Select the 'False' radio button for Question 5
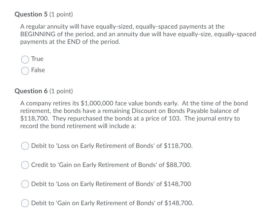The height and width of the screenshot is (219, 265). pos(25,70)
